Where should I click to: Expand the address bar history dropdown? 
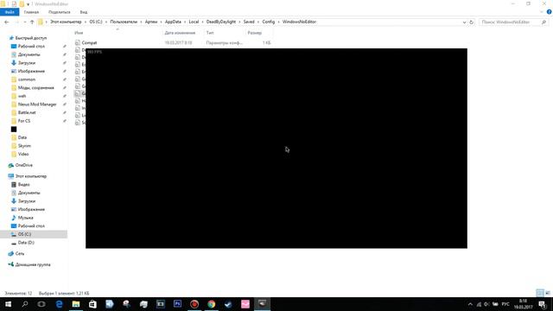pyautogui.click(x=464, y=22)
